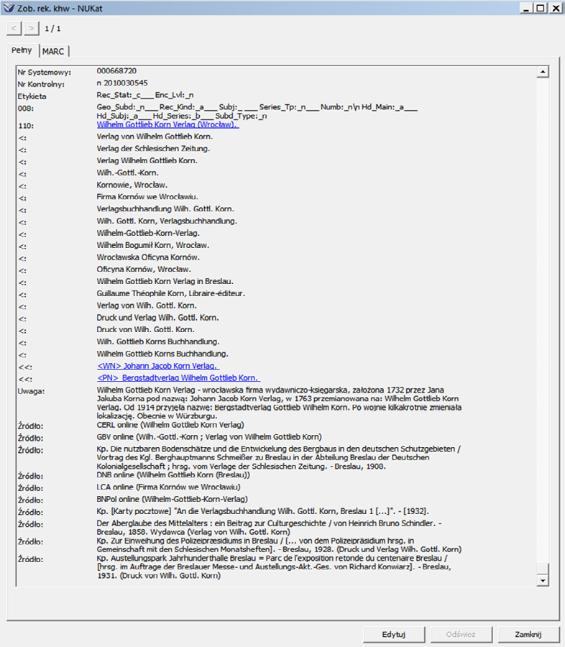Select line Verlagsbuchhandlung Wilh. Gottl. Korn.
Screen dimensions: 565x647
165,208
